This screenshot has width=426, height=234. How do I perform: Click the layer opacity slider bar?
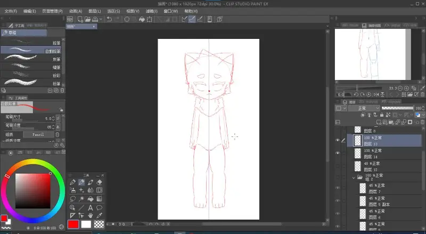(397, 108)
